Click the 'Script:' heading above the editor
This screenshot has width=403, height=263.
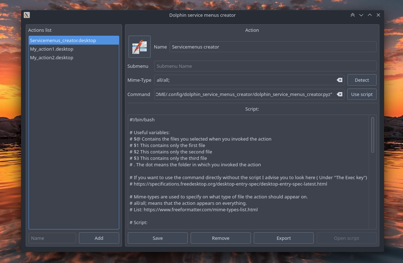point(252,109)
